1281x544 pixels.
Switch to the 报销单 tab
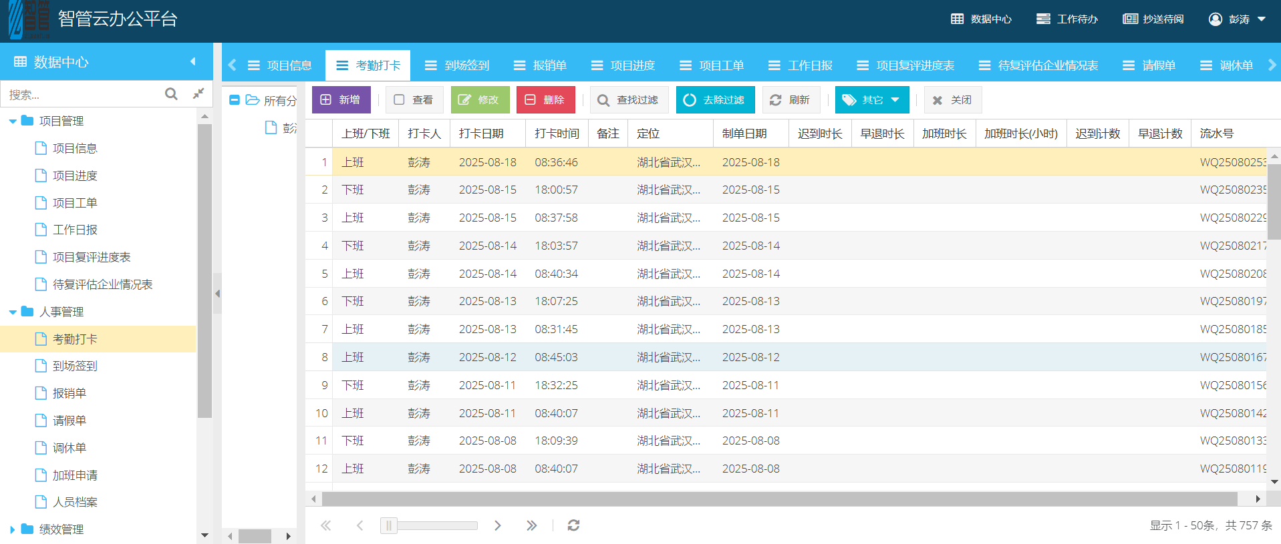[540, 65]
